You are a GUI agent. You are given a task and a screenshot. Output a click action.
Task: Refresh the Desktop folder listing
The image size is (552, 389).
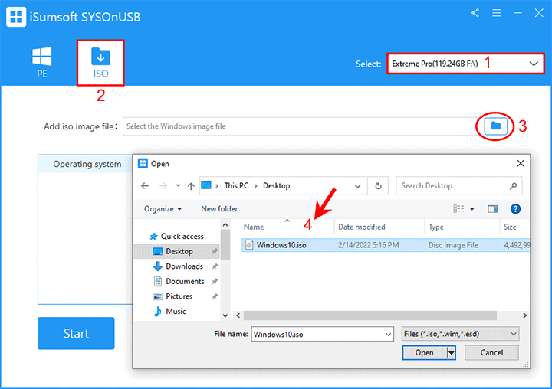click(378, 186)
